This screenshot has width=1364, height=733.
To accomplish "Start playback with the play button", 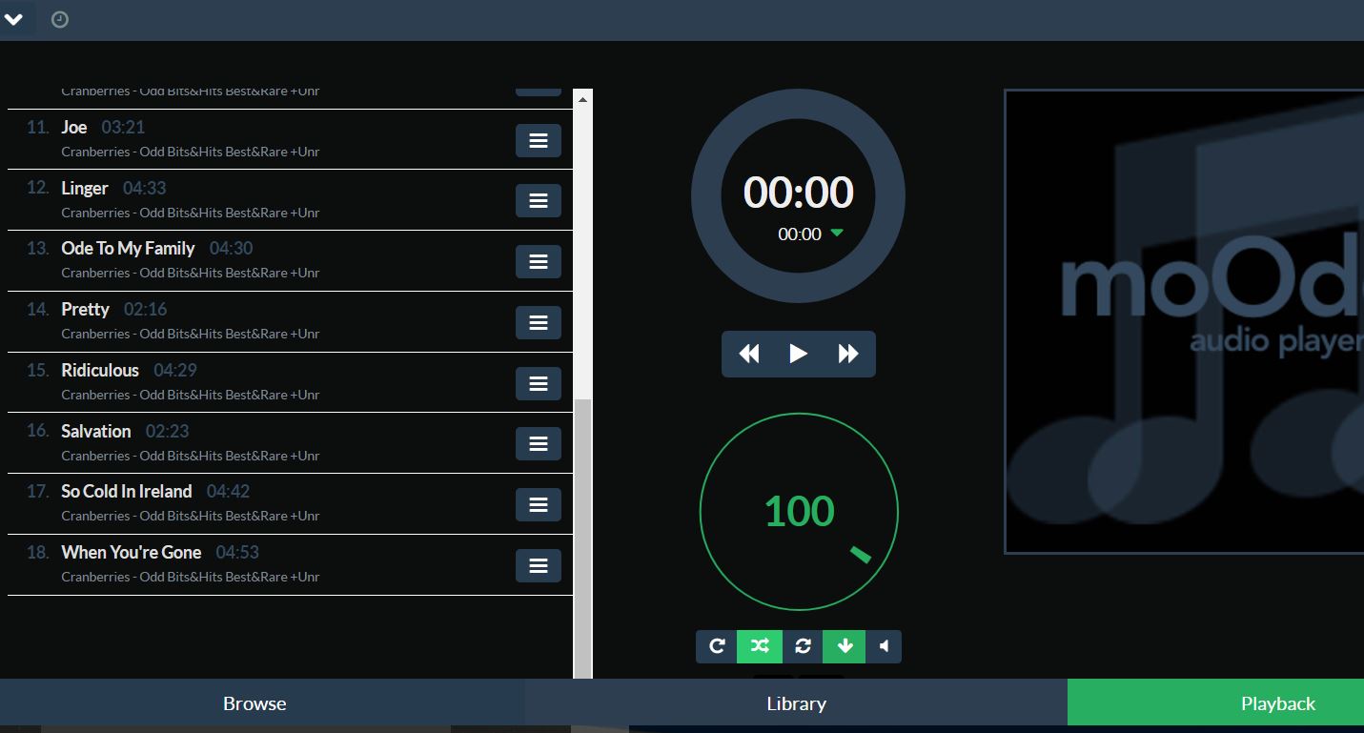I will [799, 354].
